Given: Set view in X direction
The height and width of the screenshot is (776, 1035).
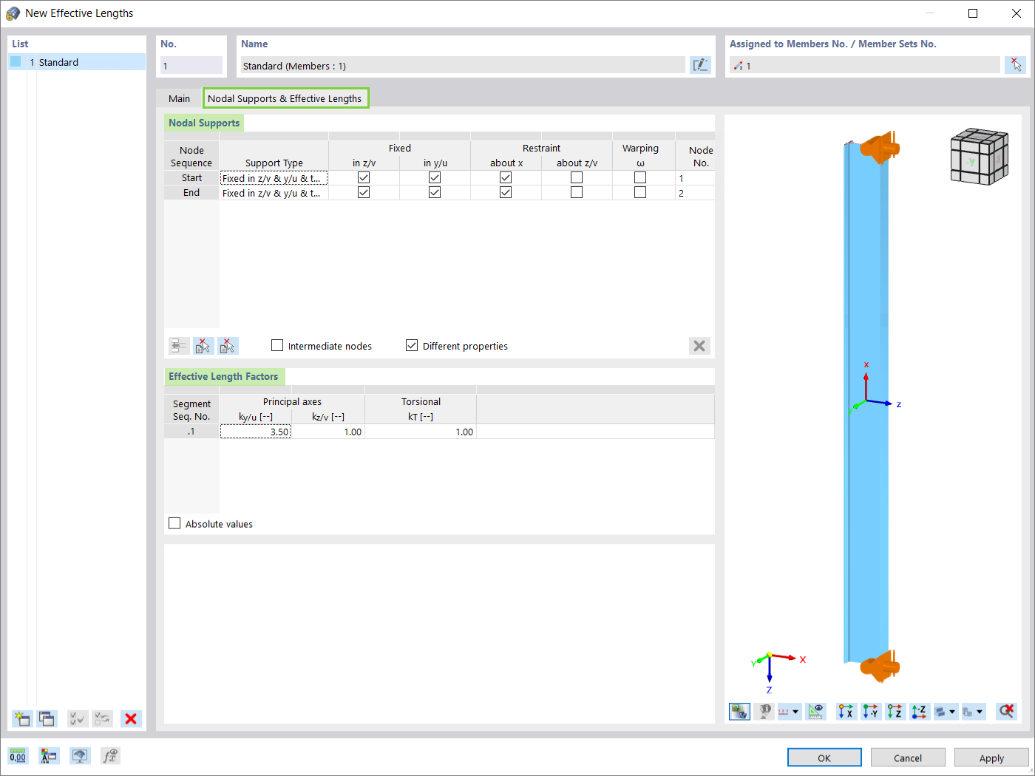Looking at the screenshot, I should pos(846,711).
